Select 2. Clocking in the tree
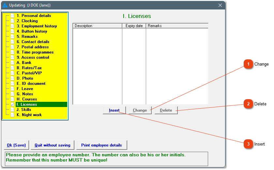 27,21
